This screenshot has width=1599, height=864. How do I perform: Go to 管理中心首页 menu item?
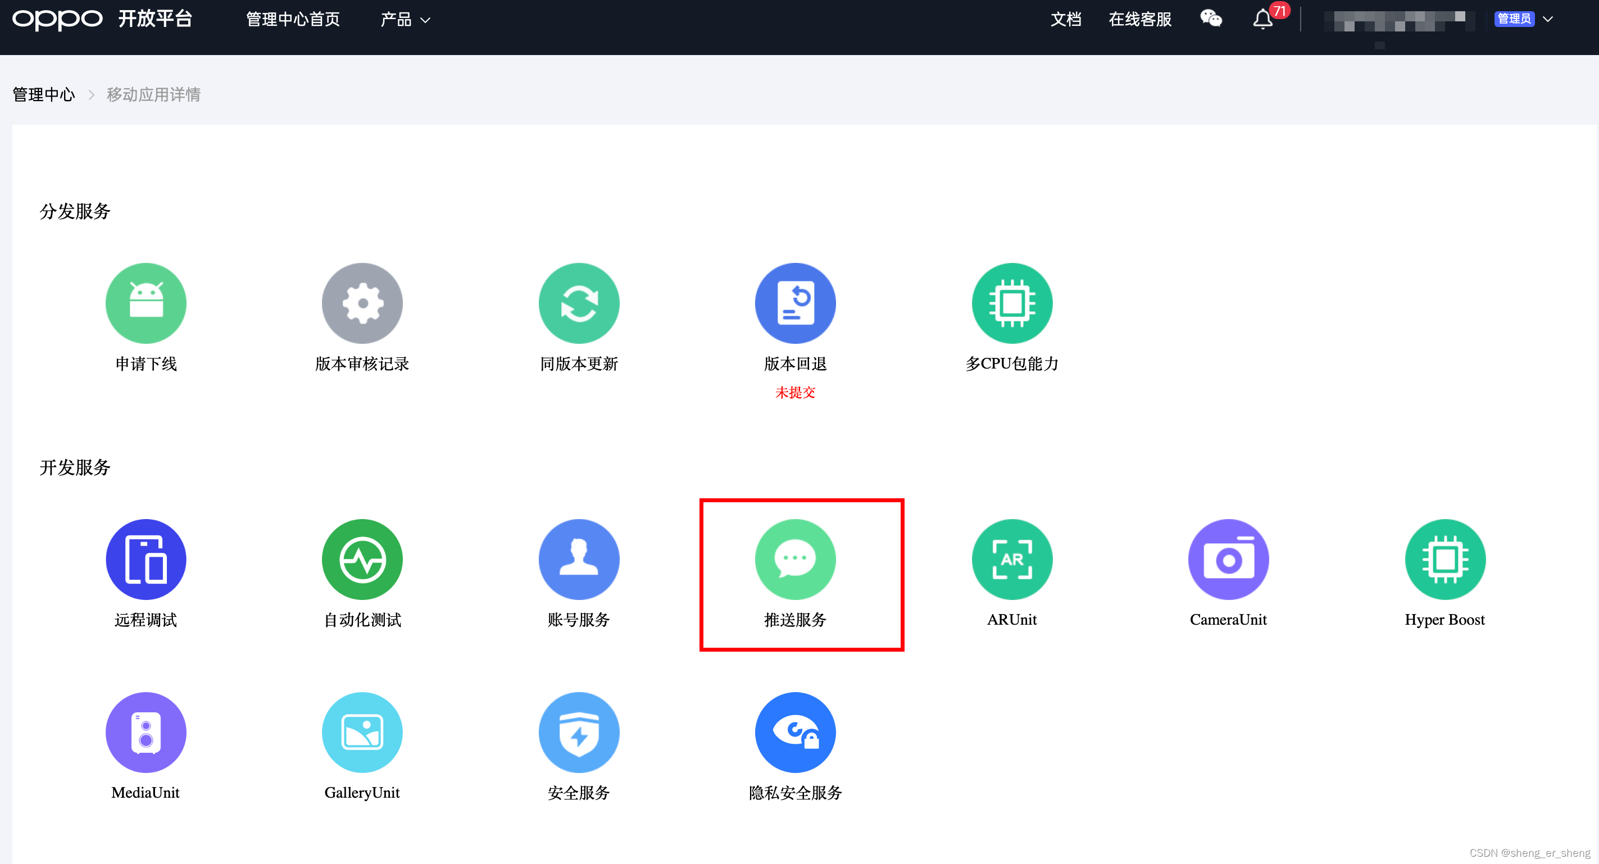[x=293, y=20]
